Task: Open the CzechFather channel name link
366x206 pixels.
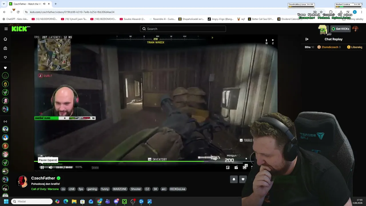Action: coord(43,178)
